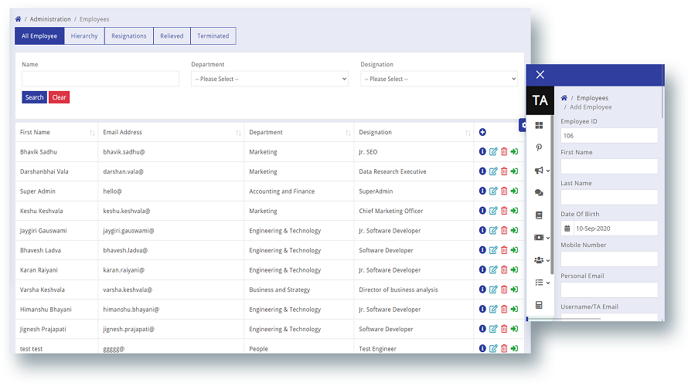Open the Department dropdown filter
This screenshot has height=386, width=688.
270,79
